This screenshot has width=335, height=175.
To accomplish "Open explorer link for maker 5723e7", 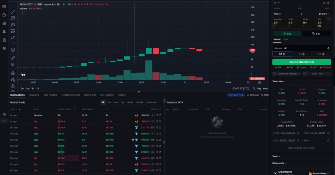I will tap(160, 115).
